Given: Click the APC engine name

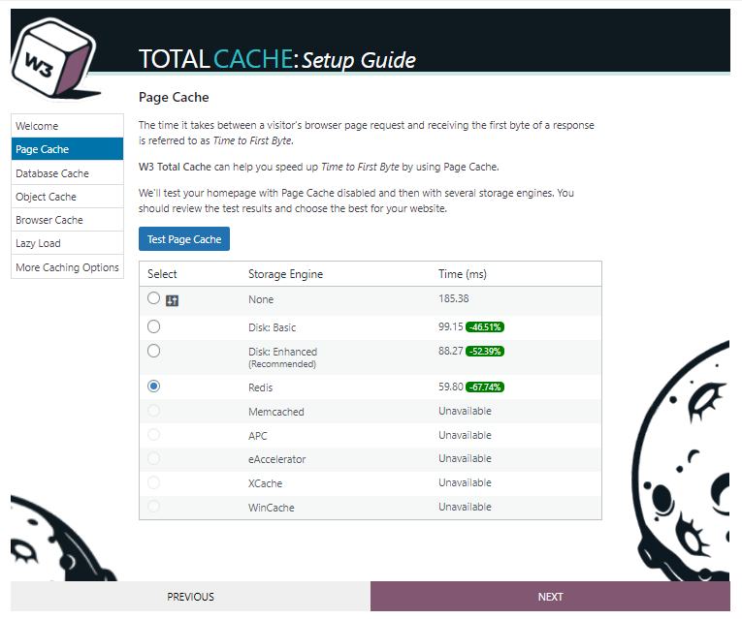Looking at the screenshot, I should [x=257, y=436].
